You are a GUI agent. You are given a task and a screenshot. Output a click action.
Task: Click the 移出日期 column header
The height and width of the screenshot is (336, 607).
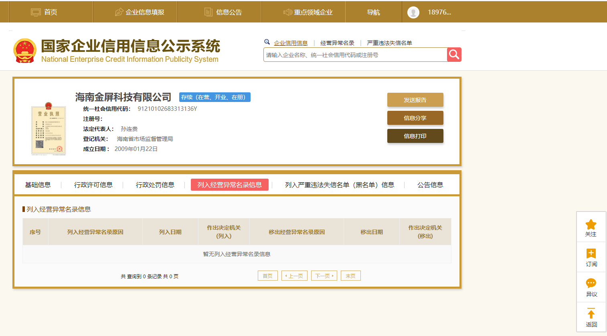click(x=372, y=232)
